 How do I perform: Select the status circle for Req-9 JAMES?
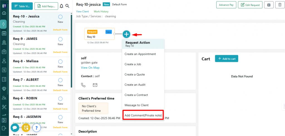pyautogui.click(x=60, y=39)
